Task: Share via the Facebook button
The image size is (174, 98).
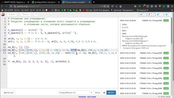Action: (x=151, y=14)
